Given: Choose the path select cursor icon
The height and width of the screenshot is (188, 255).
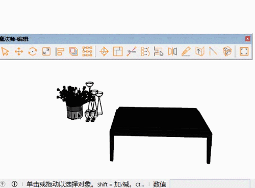Looking at the screenshot, I should 159,51.
